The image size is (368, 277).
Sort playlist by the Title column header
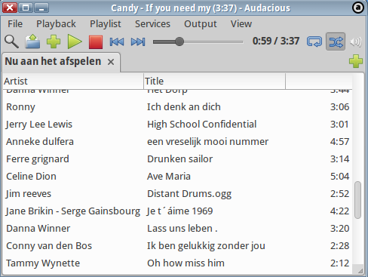tap(215, 82)
